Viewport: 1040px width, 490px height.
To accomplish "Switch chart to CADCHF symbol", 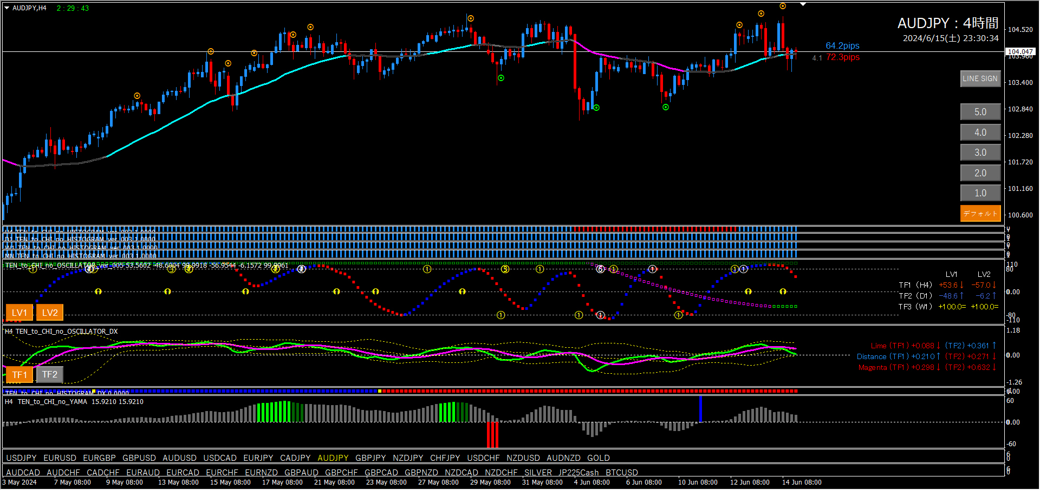I will click(x=103, y=473).
